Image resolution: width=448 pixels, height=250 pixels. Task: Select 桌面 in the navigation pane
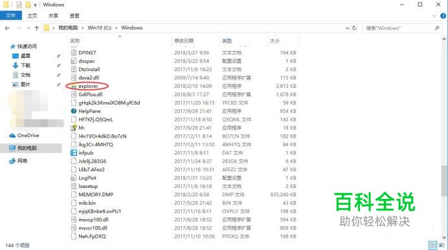pyautogui.click(x=25, y=56)
